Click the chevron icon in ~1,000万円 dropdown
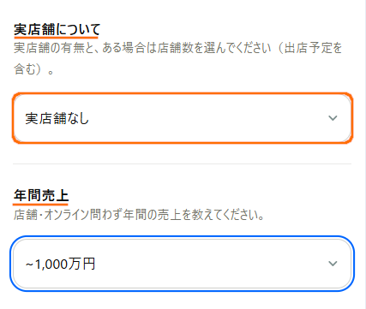The height and width of the screenshot is (309, 366). 333,264
